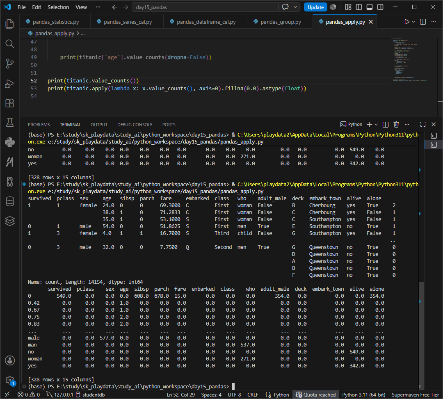Click Quota reached Copilot status
The image size is (443, 399).
315,394
